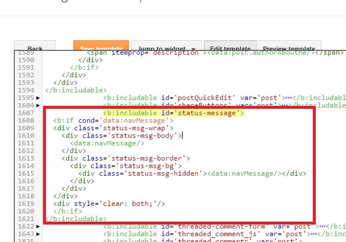Click closing </b:includable> on line 1621
This screenshot has width=346, height=242.
[76, 219]
